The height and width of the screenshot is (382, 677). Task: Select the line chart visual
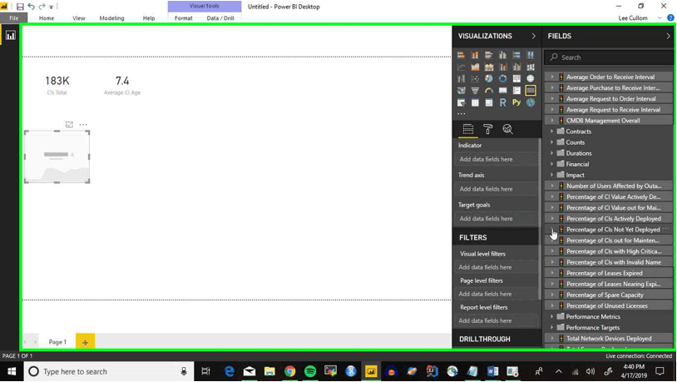pos(461,67)
